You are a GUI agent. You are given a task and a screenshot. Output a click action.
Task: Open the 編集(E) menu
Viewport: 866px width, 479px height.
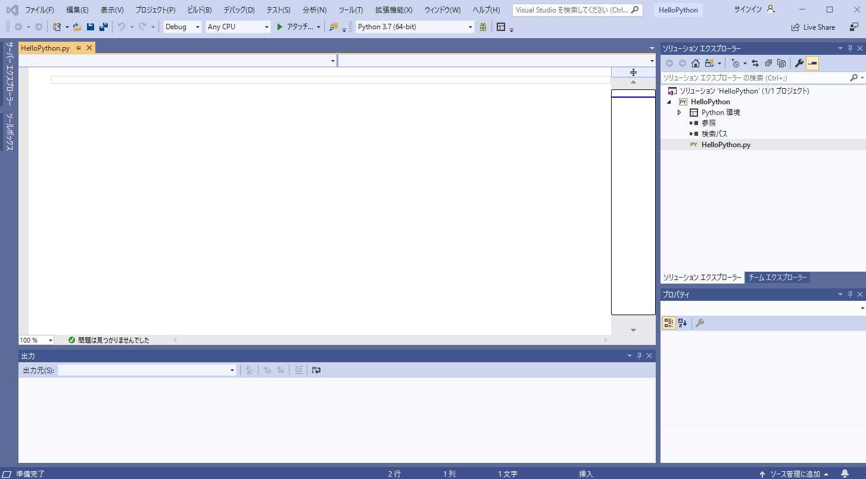coord(77,10)
